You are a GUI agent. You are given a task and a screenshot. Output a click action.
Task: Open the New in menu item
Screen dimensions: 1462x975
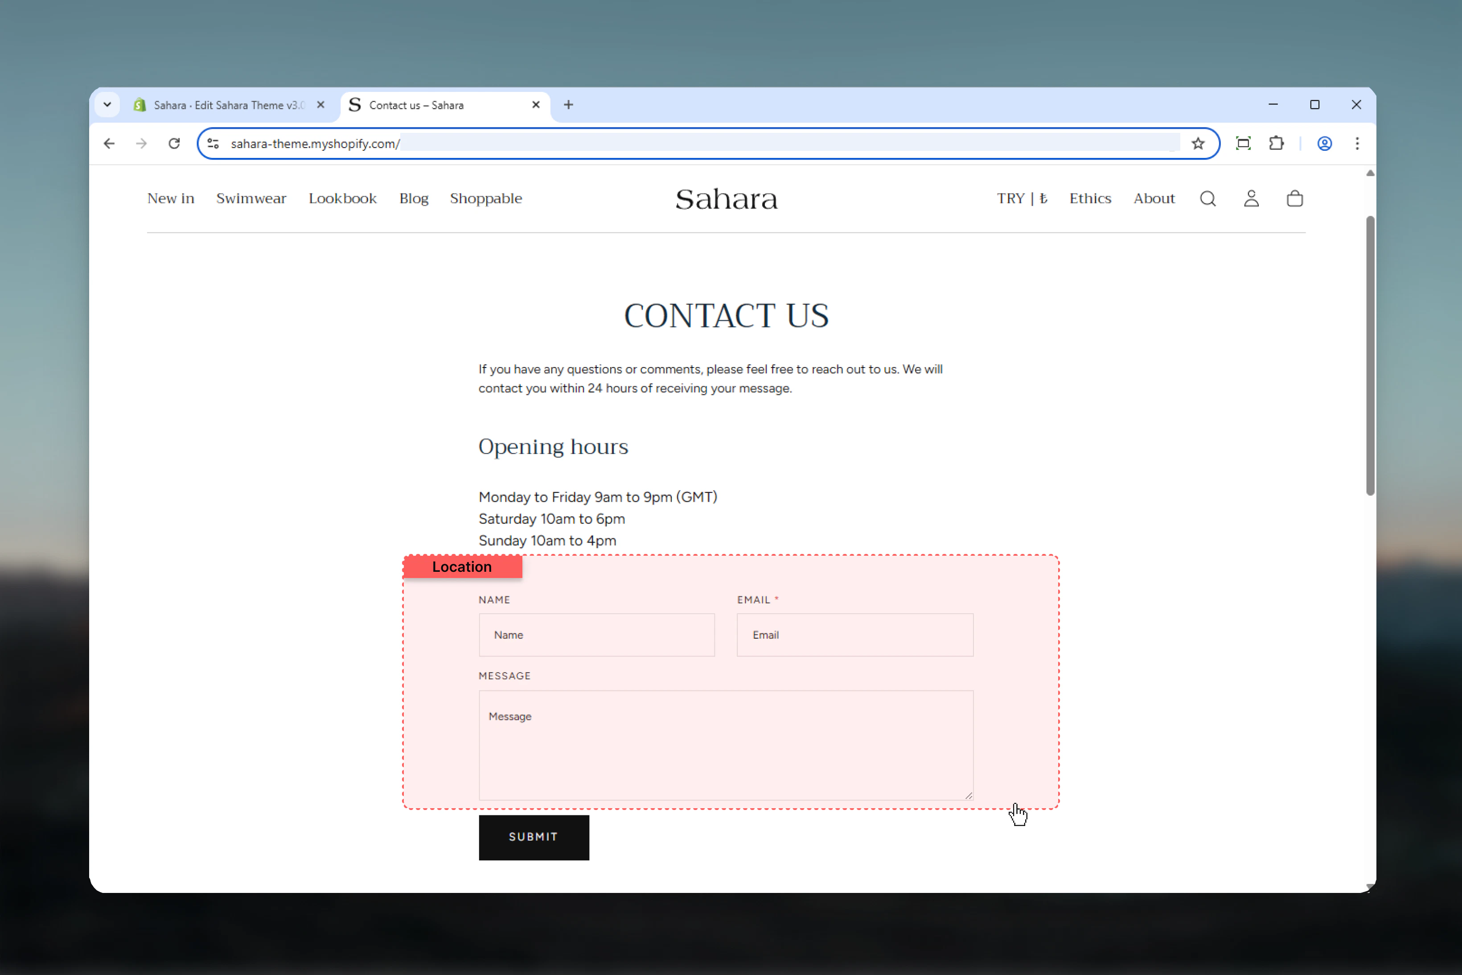171,198
